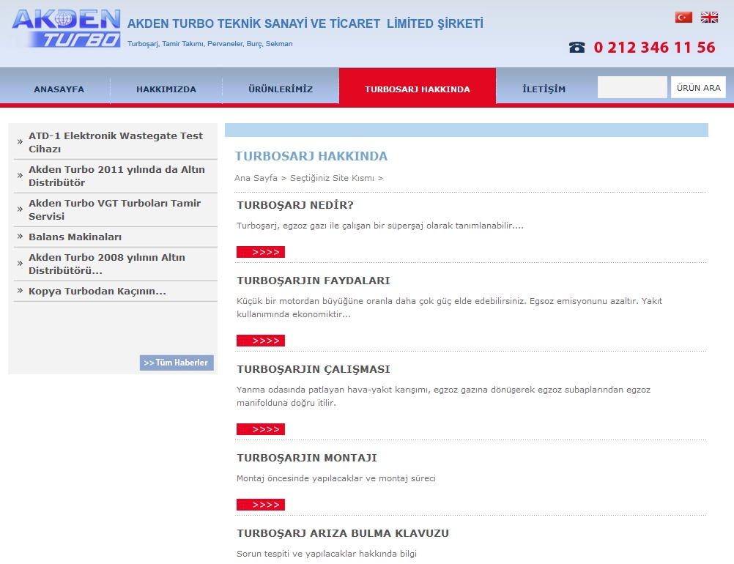Focus the product search input field

632,87
